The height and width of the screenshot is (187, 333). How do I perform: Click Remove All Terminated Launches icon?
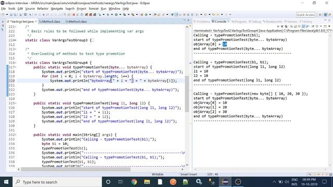[x=286, y=26]
